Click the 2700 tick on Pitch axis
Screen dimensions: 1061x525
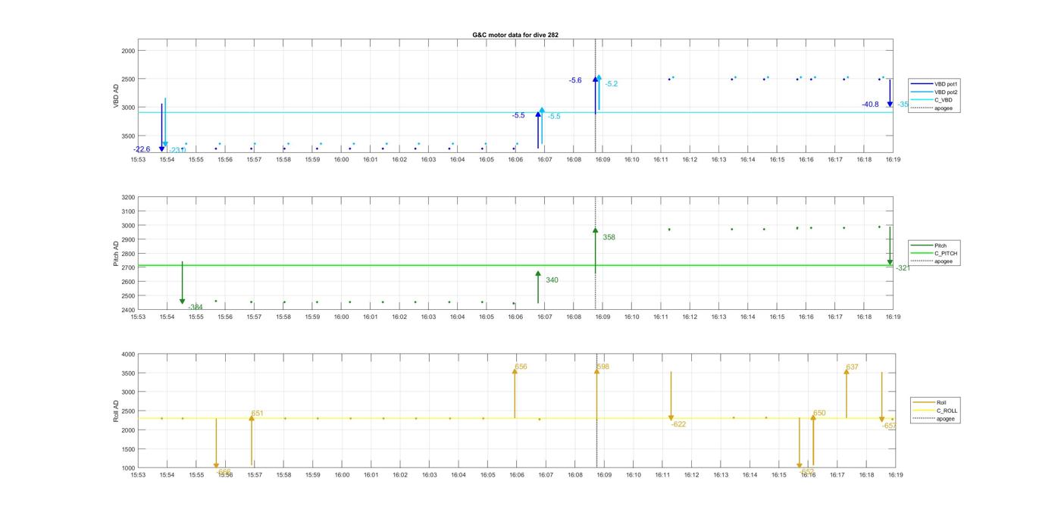pyautogui.click(x=127, y=267)
